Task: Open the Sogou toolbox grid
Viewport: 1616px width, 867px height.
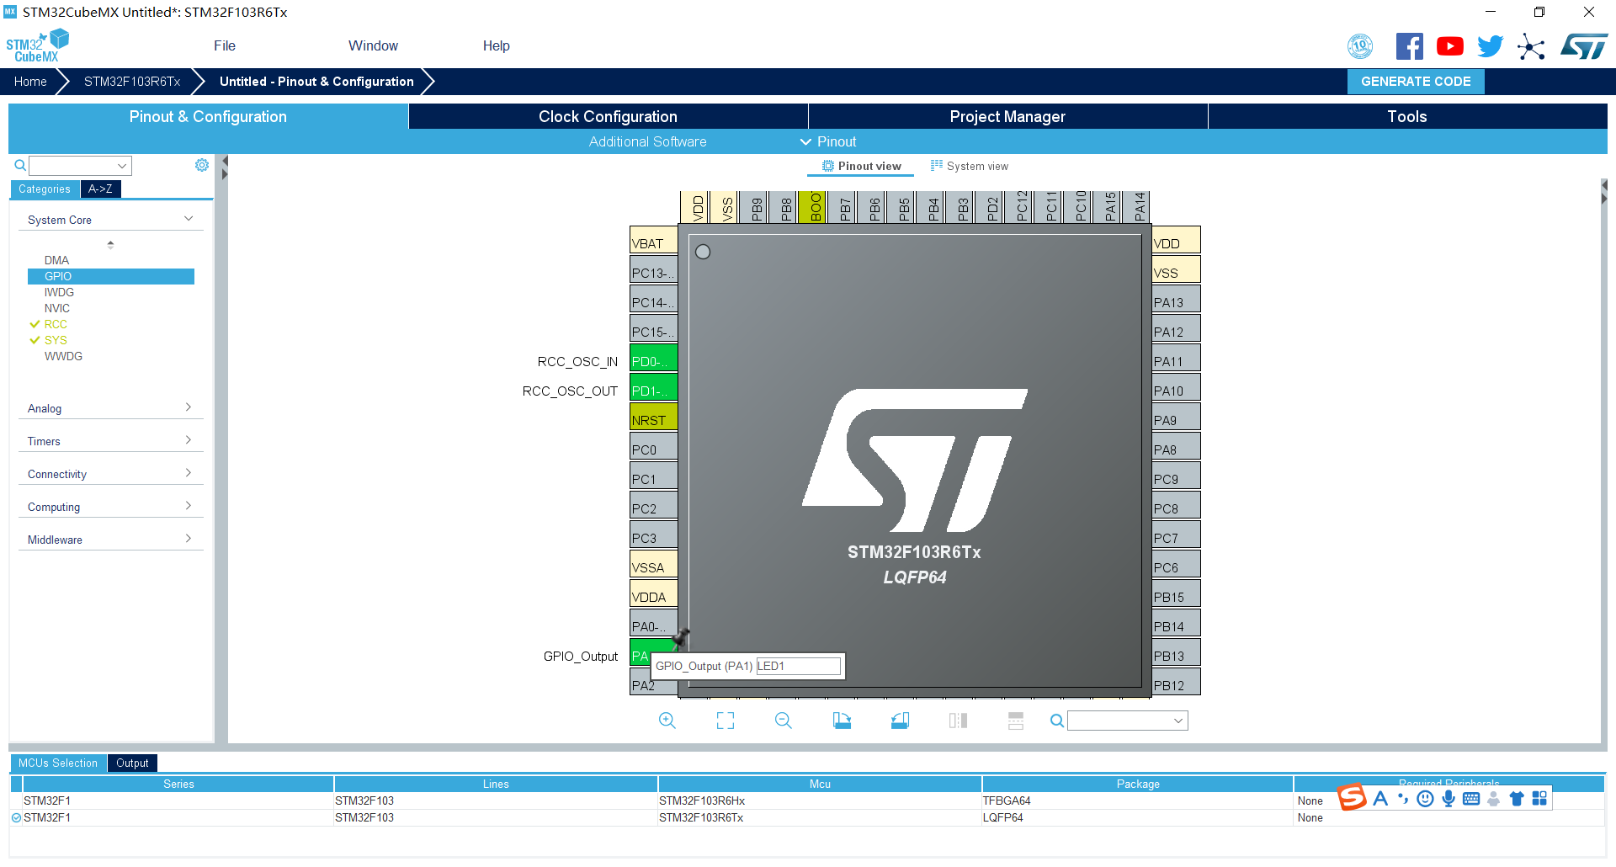Action: point(1539,798)
